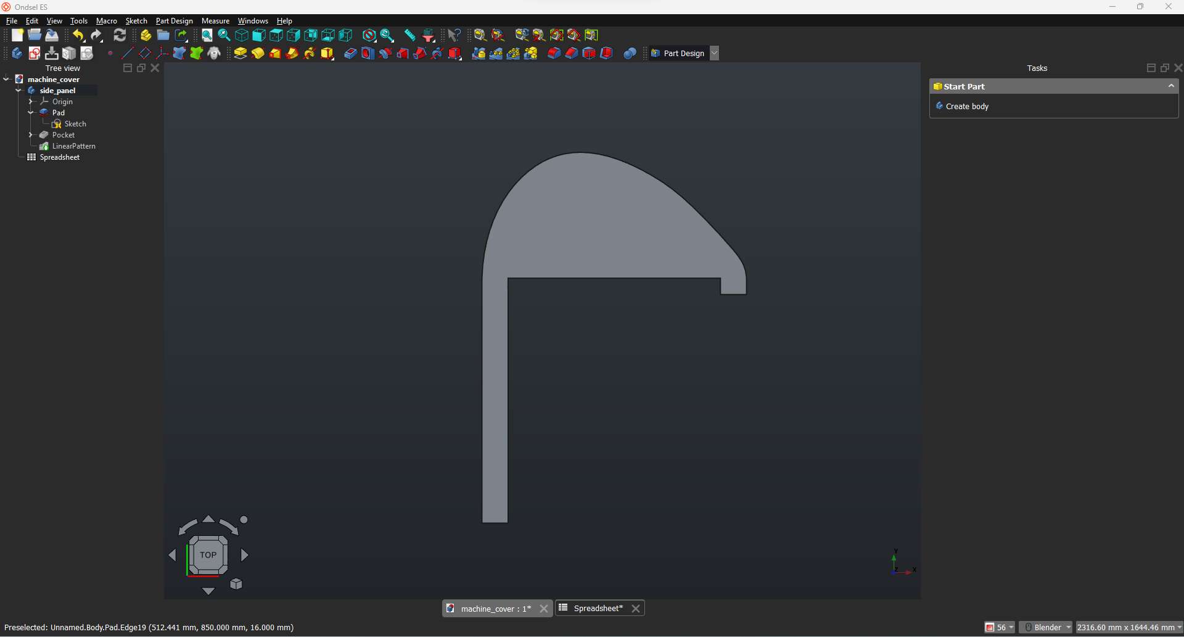The width and height of the screenshot is (1184, 637).
Task: Fit the selection in the view
Action: click(224, 35)
